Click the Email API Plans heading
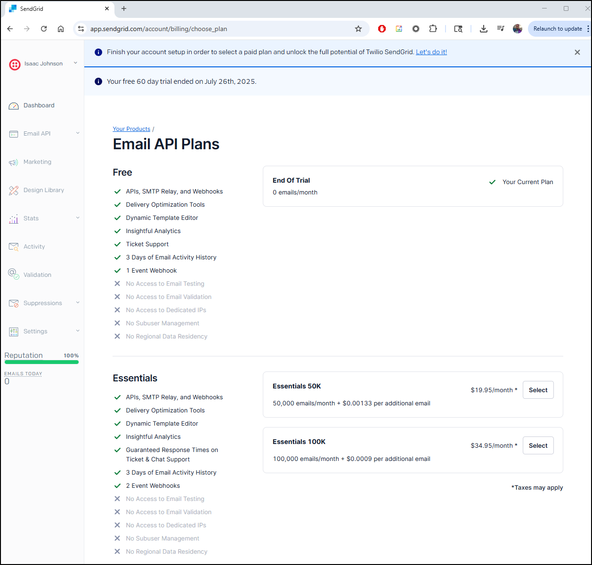 tap(166, 144)
